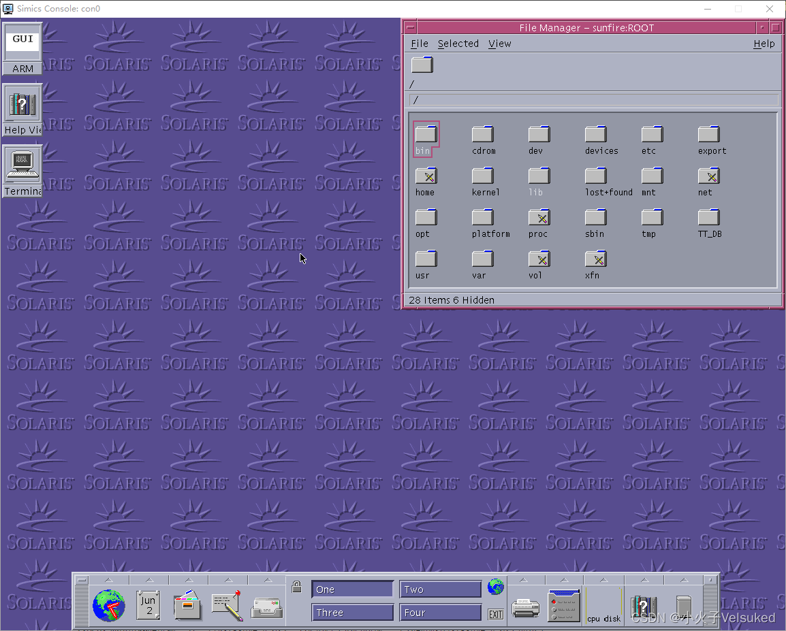Click the path text field showing /
786x631 pixels.
click(x=593, y=99)
